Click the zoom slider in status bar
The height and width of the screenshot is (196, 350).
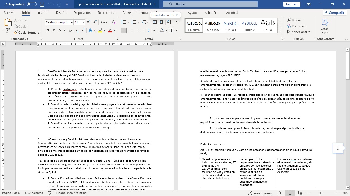(320, 193)
